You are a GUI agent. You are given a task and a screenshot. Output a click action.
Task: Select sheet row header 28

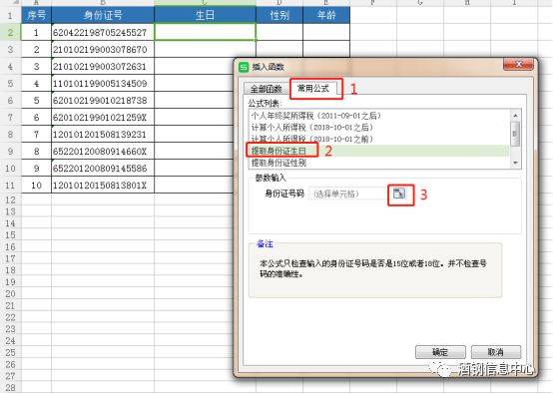coord(10,387)
